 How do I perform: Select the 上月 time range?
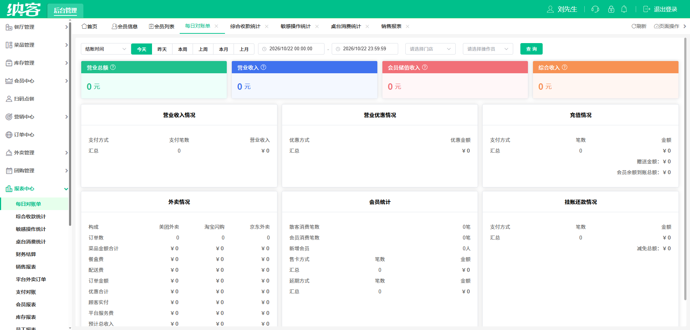coord(244,49)
